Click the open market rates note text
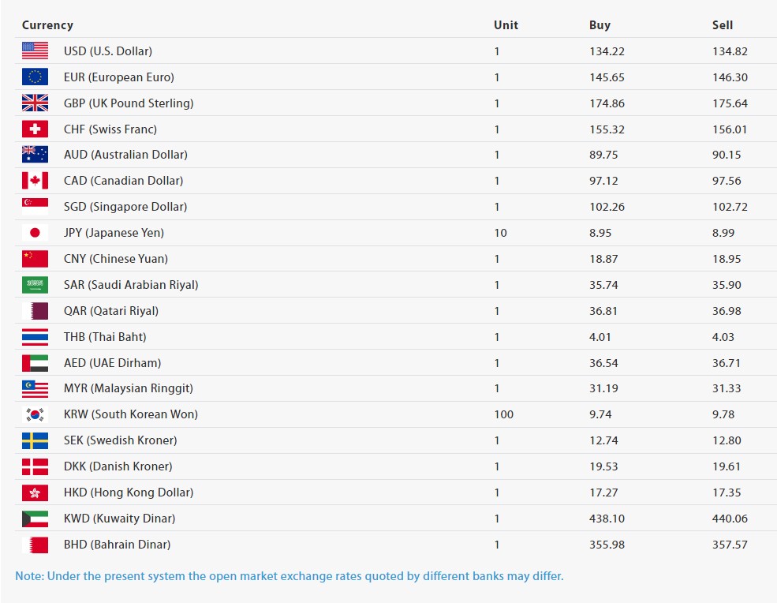Image resolution: width=777 pixels, height=603 pixels. (290, 576)
